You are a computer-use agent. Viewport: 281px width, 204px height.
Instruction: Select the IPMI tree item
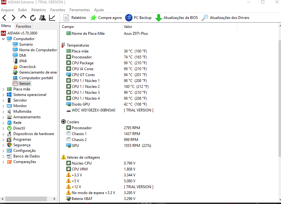(20, 61)
